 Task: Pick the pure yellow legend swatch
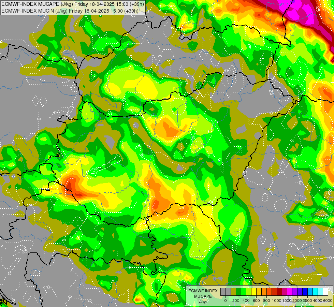coord(254,292)
